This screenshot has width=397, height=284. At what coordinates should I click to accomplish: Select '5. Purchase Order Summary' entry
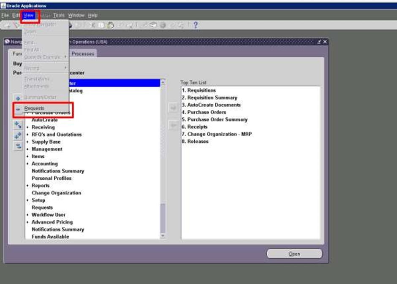pyautogui.click(x=215, y=119)
